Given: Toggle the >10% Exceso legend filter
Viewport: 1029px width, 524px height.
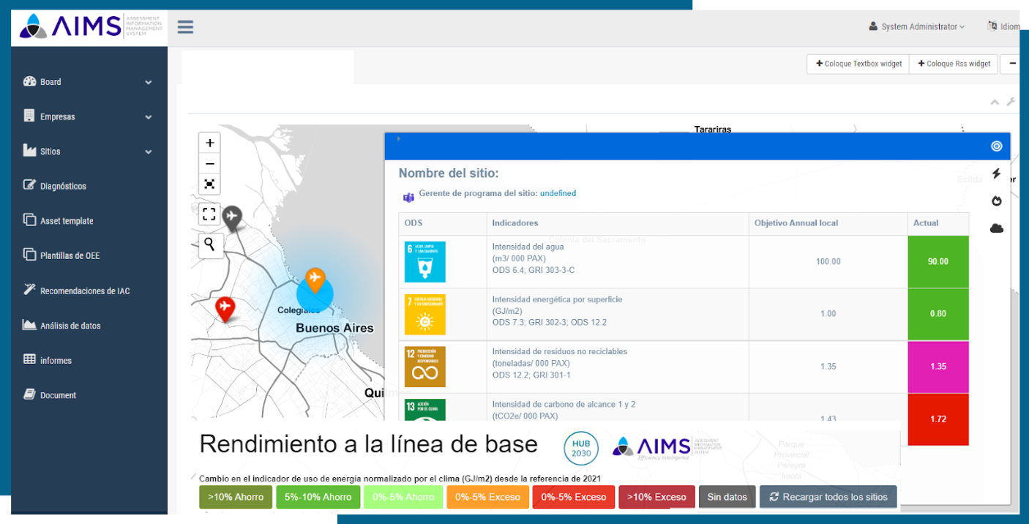Looking at the screenshot, I should pos(656,497).
